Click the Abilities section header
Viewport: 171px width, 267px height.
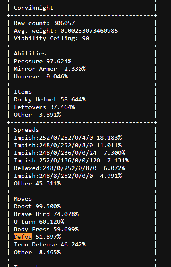click(x=30, y=53)
